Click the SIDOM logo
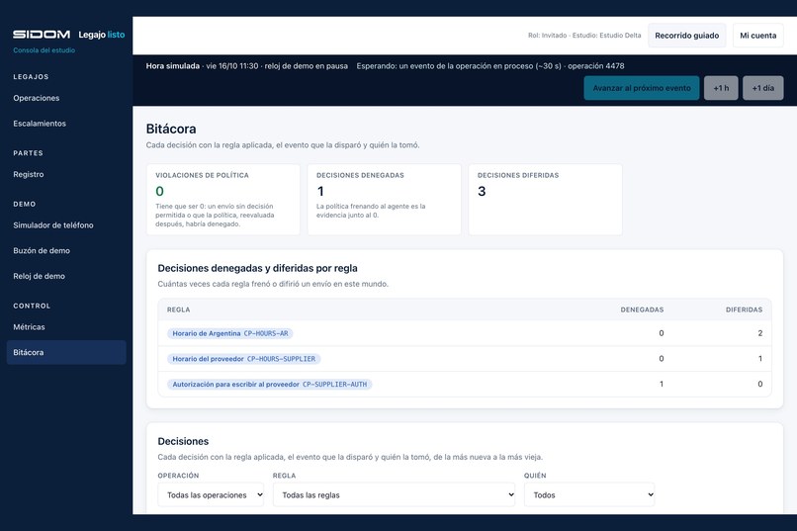 (42, 34)
